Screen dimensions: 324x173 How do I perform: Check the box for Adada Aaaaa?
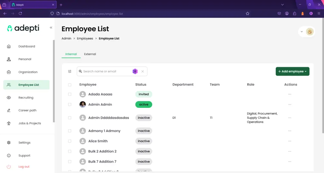click(x=70, y=94)
